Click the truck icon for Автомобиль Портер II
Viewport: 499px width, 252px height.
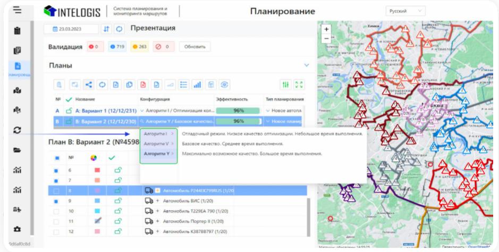pyautogui.click(x=149, y=221)
